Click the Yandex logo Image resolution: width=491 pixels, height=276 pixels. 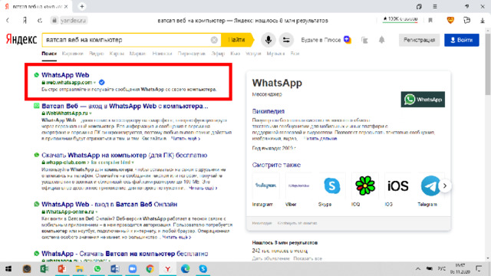[21, 40]
